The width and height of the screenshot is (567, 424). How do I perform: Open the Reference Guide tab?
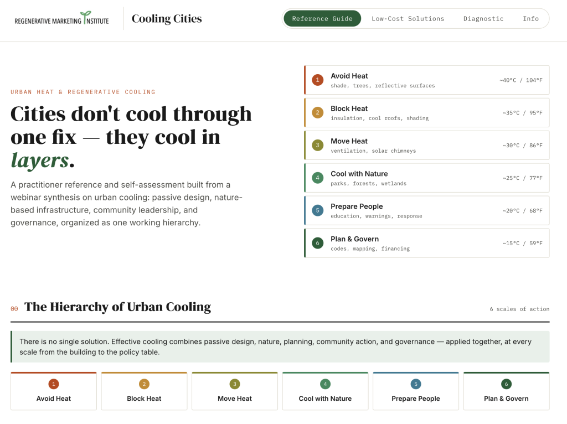coord(322,18)
